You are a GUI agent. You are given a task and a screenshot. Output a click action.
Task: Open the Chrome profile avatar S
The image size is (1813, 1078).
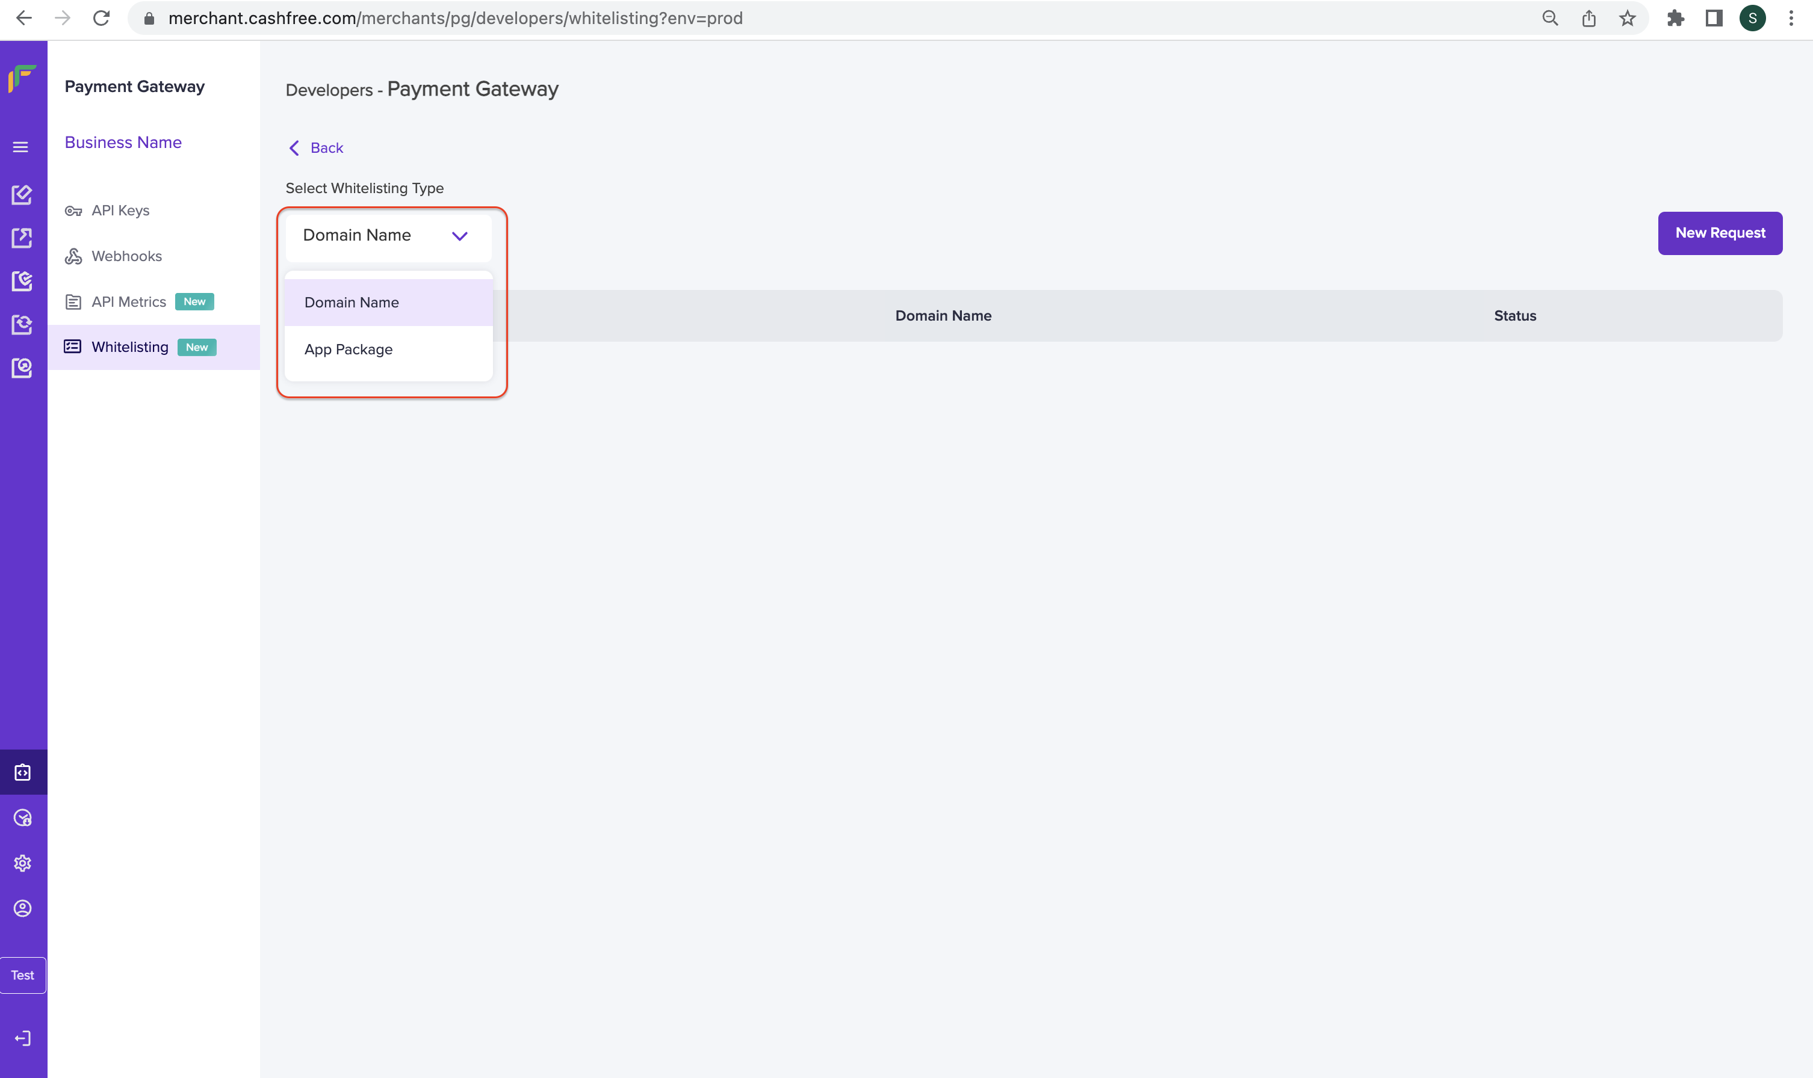tap(1753, 18)
